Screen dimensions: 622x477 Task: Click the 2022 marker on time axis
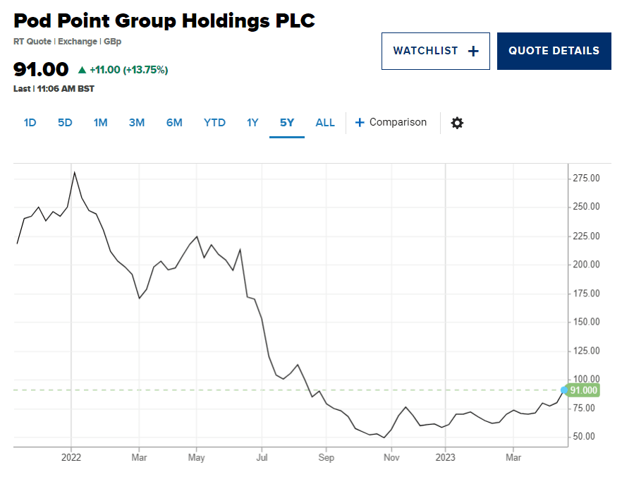pos(71,457)
